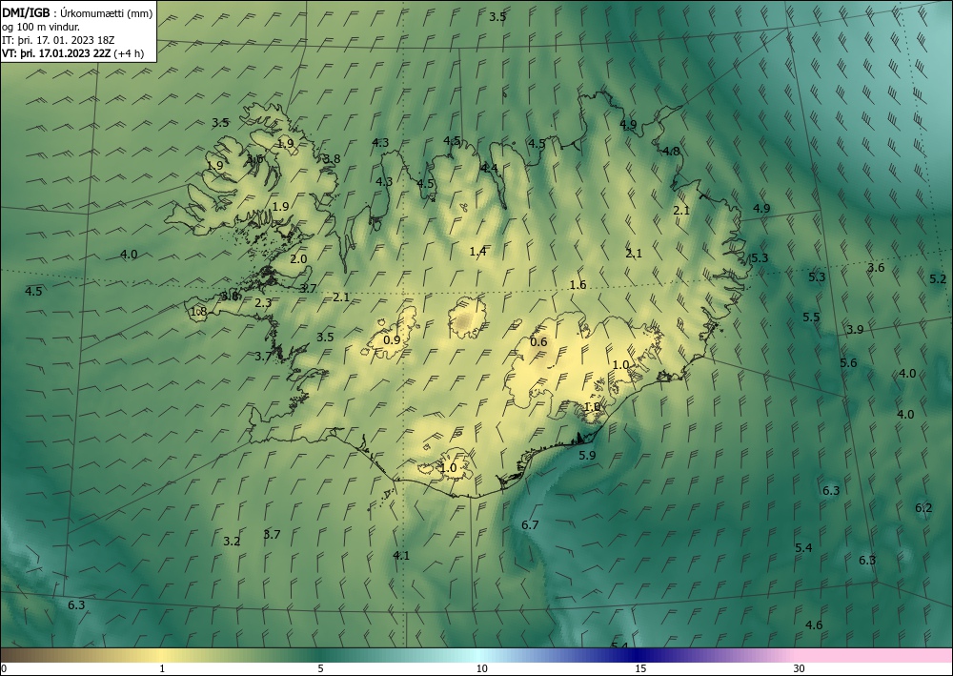Click the 1.6 value on the dotted line
The height and width of the screenshot is (676, 953).
(578, 284)
